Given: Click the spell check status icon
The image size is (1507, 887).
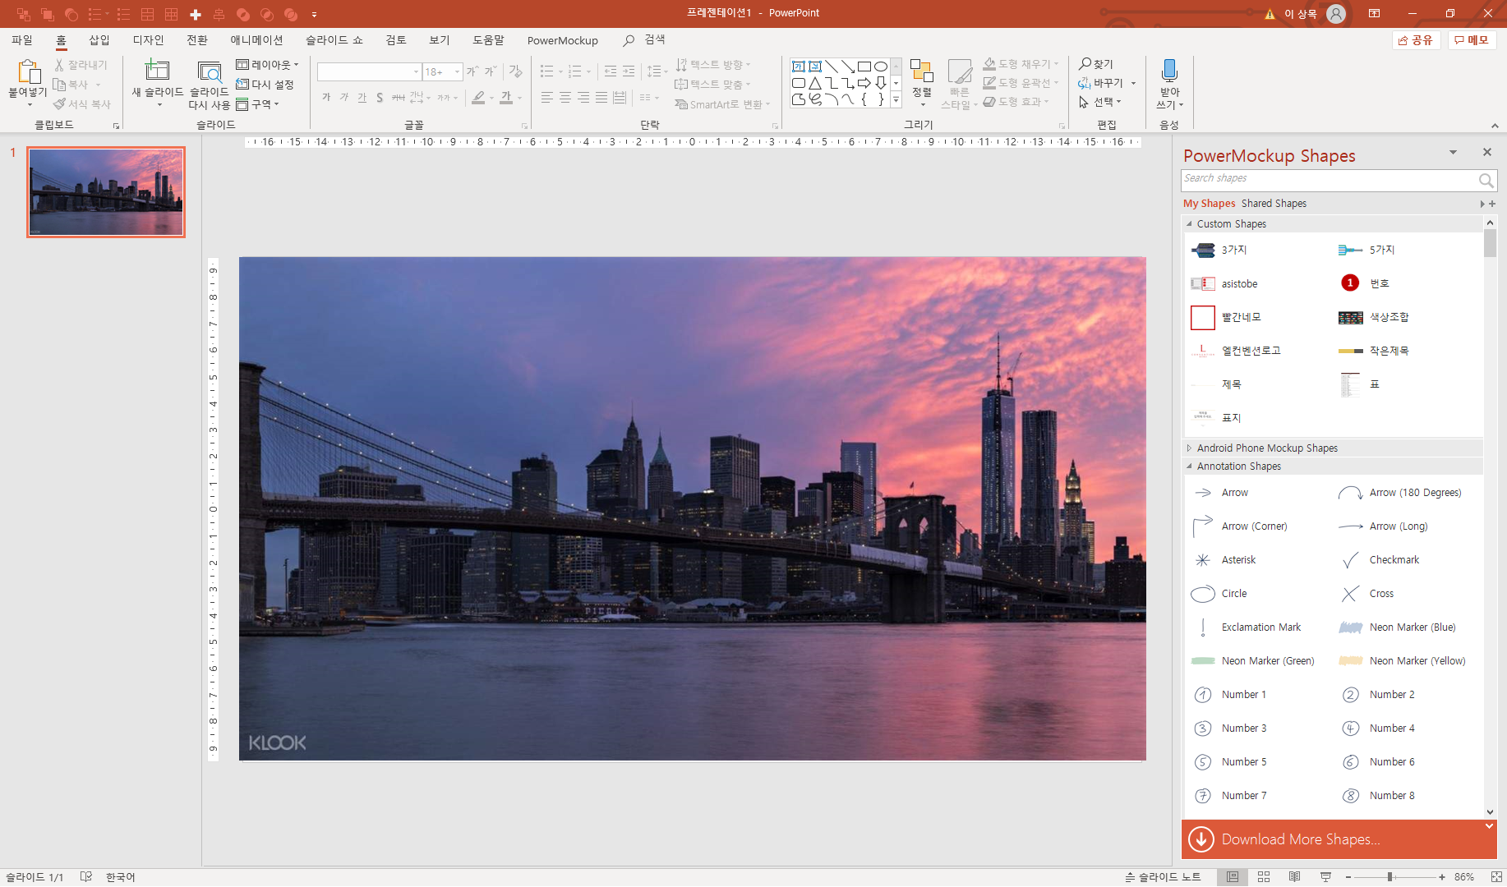Looking at the screenshot, I should [86, 877].
